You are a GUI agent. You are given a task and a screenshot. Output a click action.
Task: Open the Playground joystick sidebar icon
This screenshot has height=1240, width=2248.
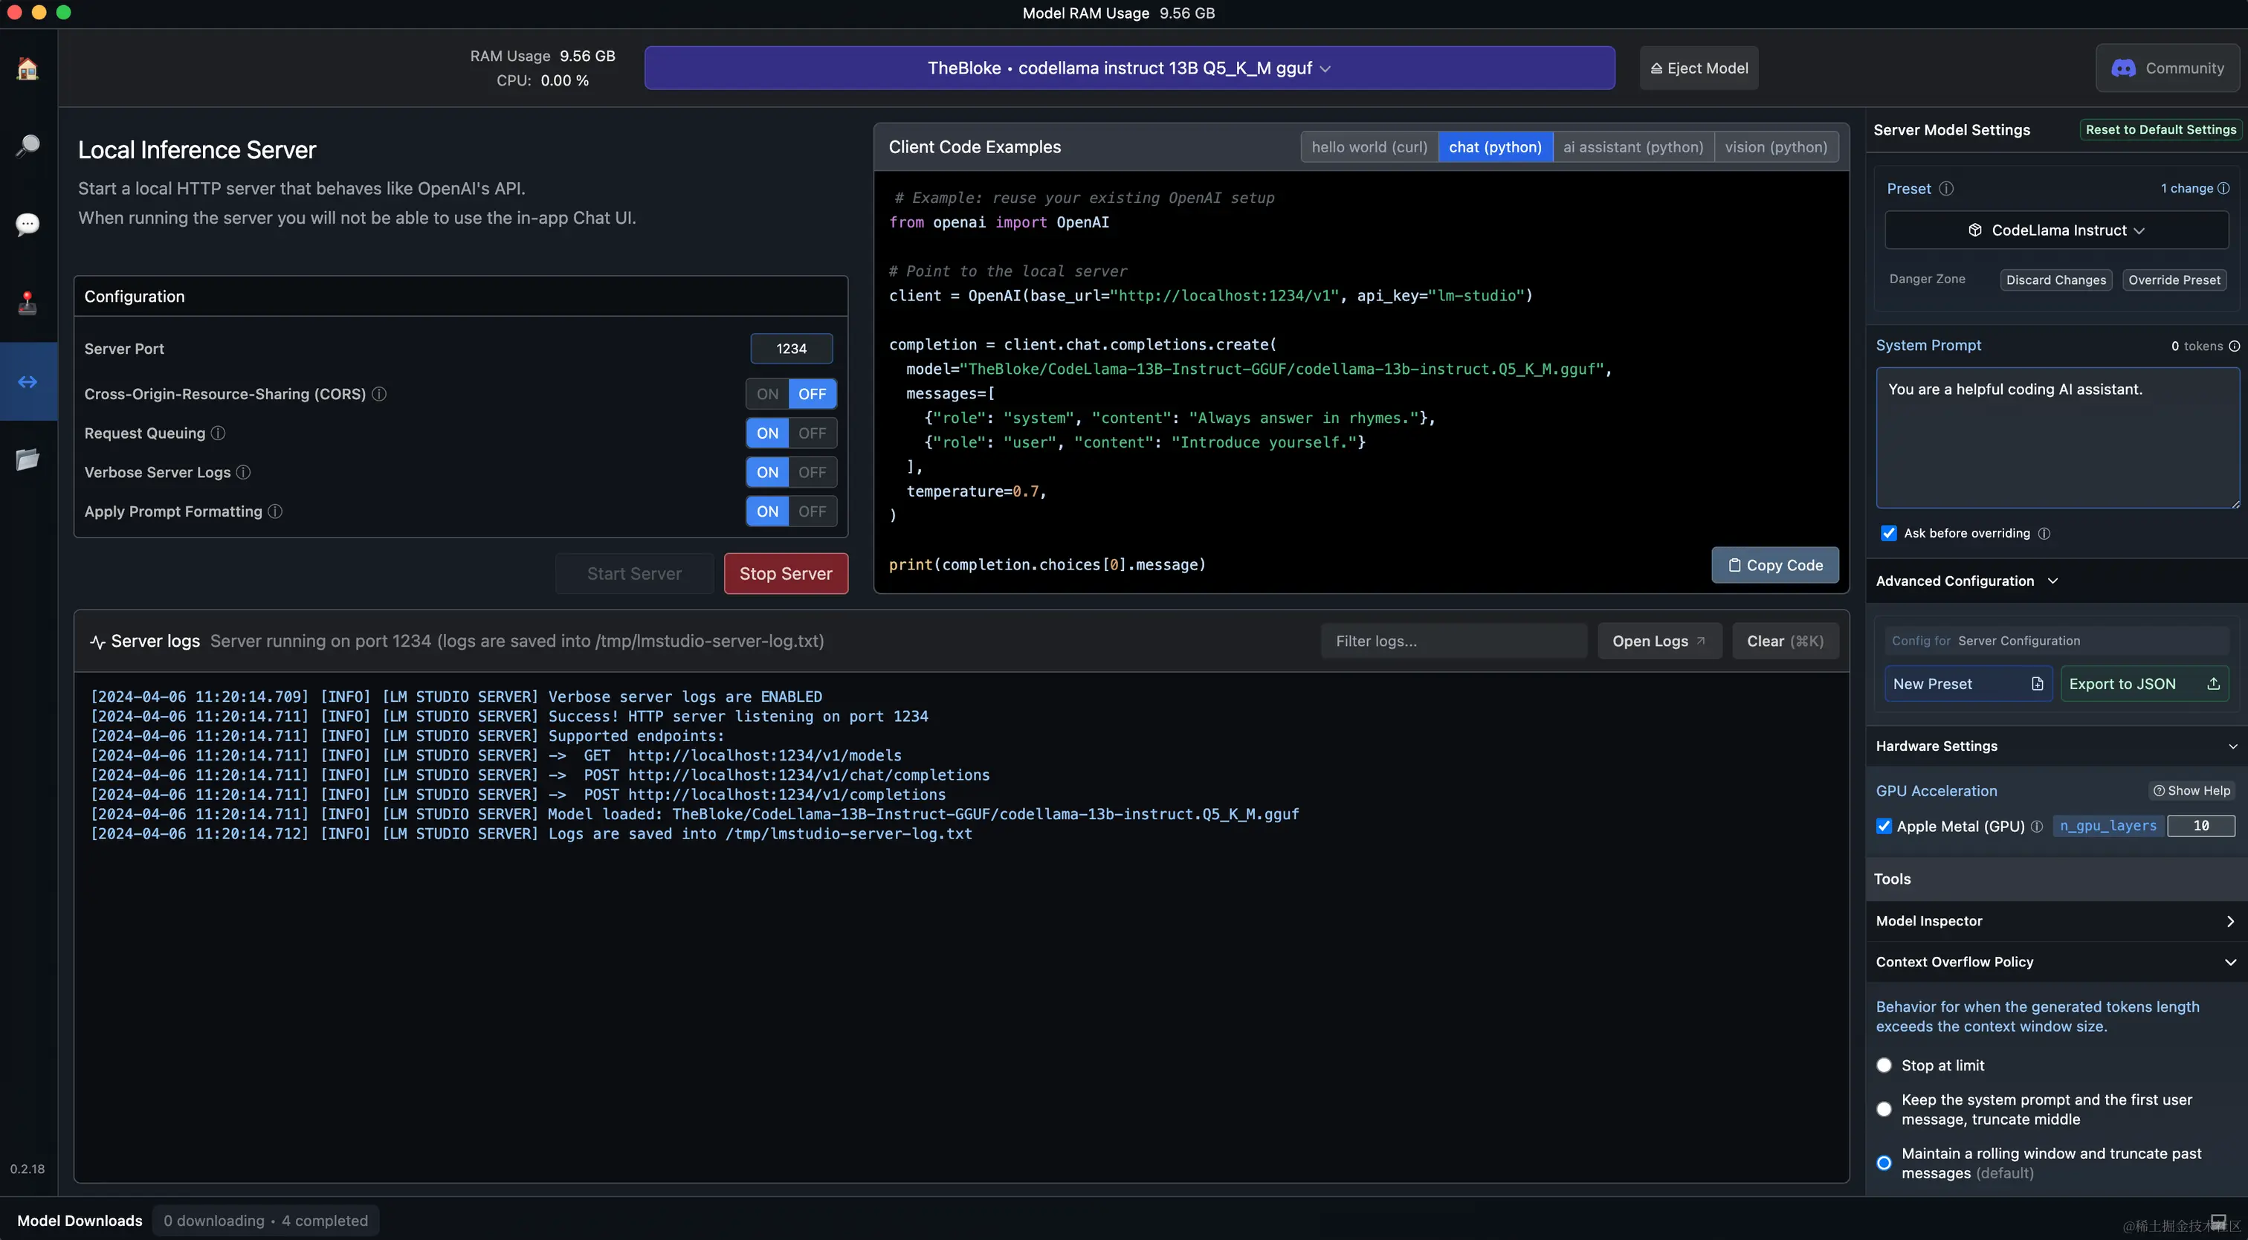pyautogui.click(x=28, y=303)
